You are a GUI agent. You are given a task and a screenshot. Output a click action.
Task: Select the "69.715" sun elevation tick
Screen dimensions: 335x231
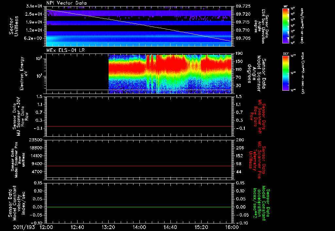point(243,22)
